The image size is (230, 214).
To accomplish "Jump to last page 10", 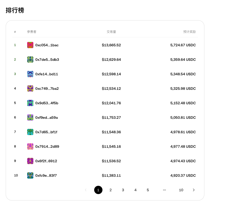I will click(181, 190).
